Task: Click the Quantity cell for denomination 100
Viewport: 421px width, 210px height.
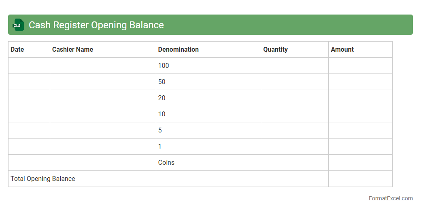Action: point(295,65)
